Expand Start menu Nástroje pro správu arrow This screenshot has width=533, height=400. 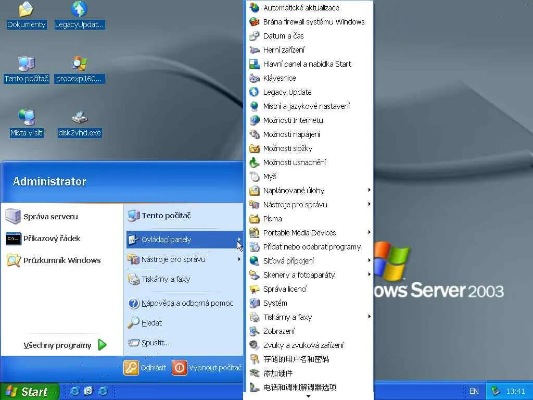pyautogui.click(x=239, y=259)
